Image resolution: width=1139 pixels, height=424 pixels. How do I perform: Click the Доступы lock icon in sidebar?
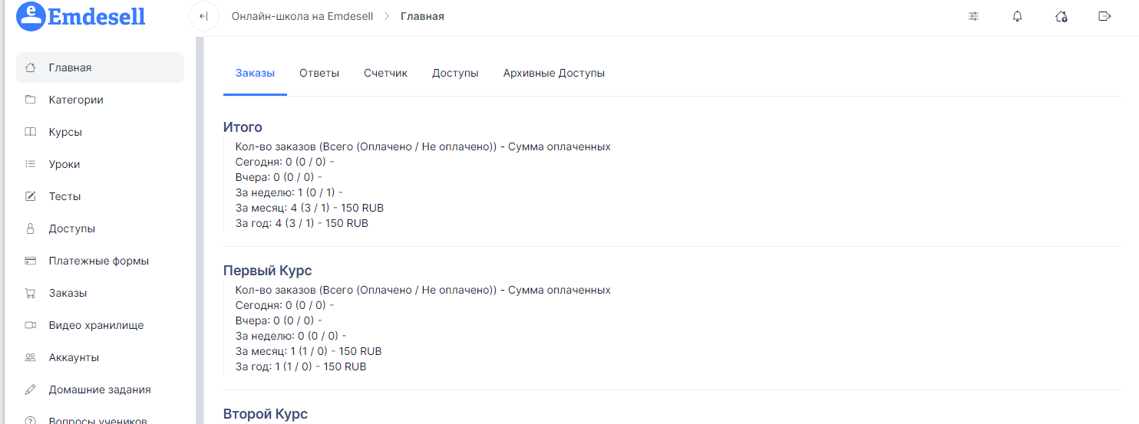point(31,228)
